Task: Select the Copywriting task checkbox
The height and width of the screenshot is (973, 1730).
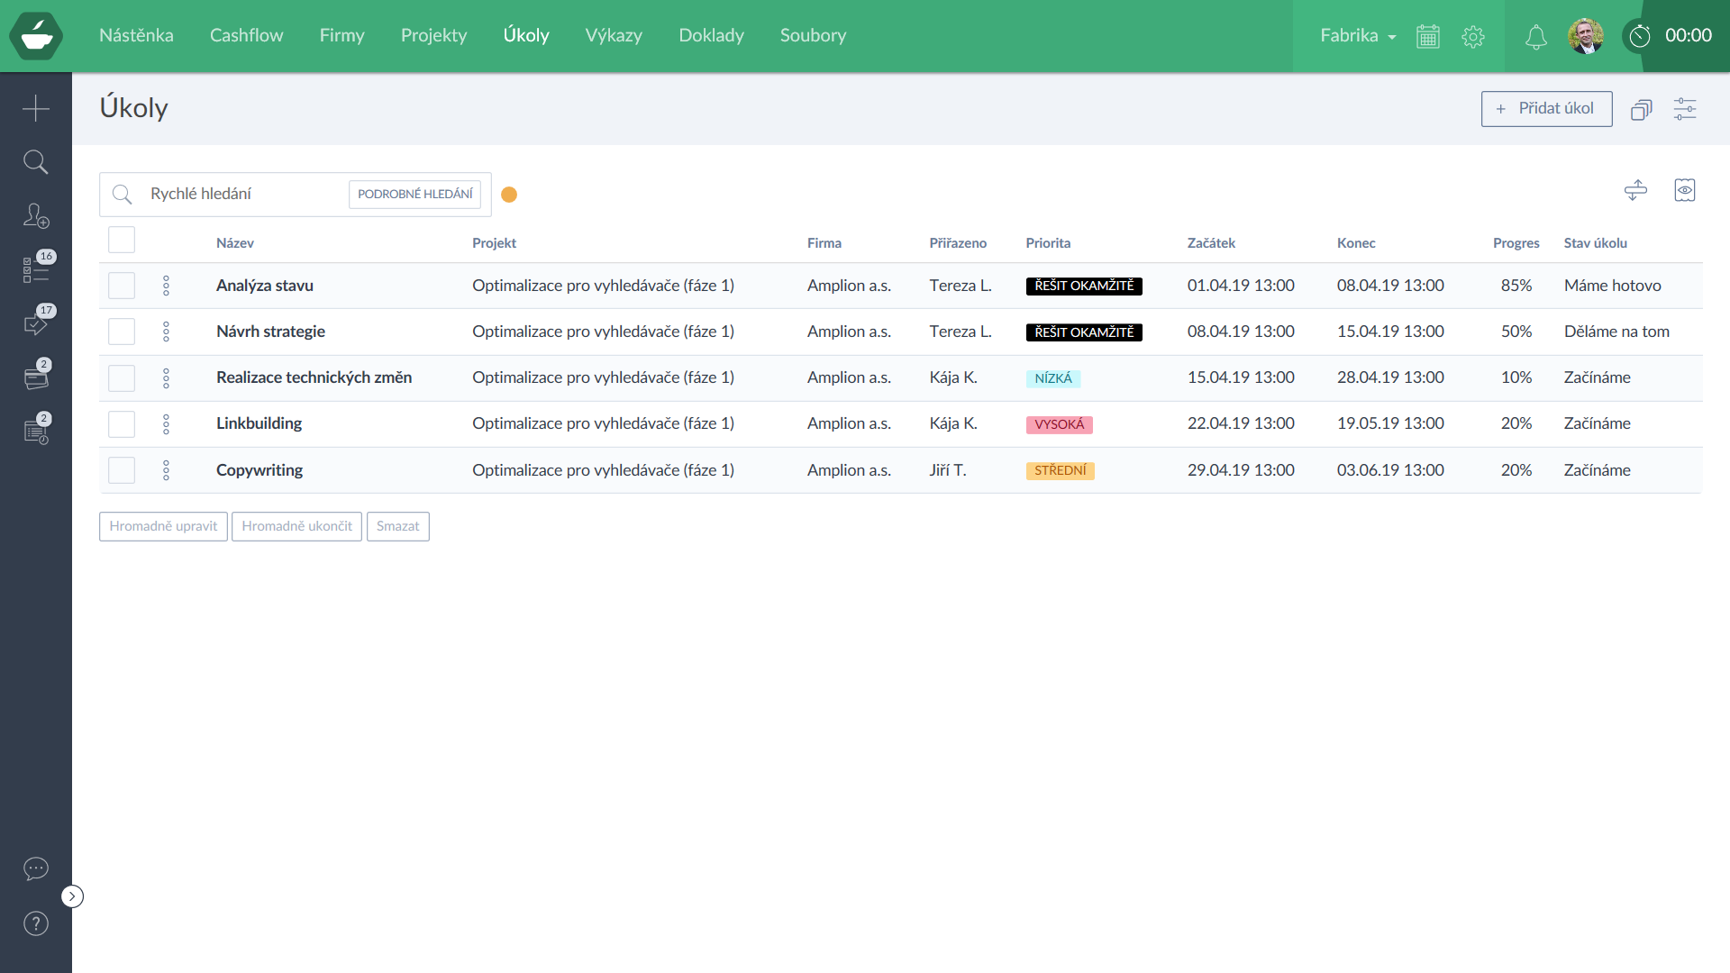Action: click(122, 470)
